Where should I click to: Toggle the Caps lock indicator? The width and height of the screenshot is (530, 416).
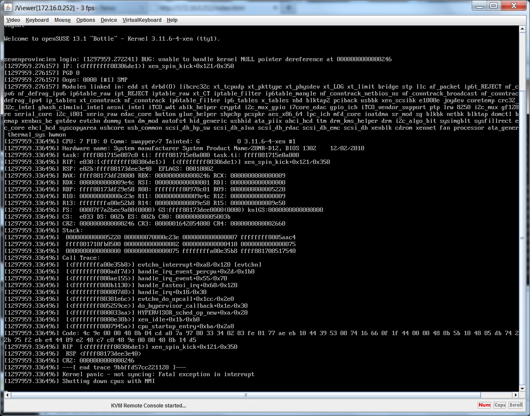[500, 405]
